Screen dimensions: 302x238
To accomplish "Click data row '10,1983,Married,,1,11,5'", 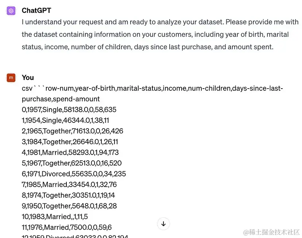I will 55,216.
